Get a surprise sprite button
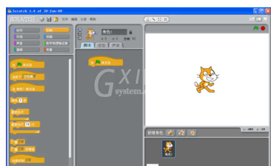 click(192, 133)
